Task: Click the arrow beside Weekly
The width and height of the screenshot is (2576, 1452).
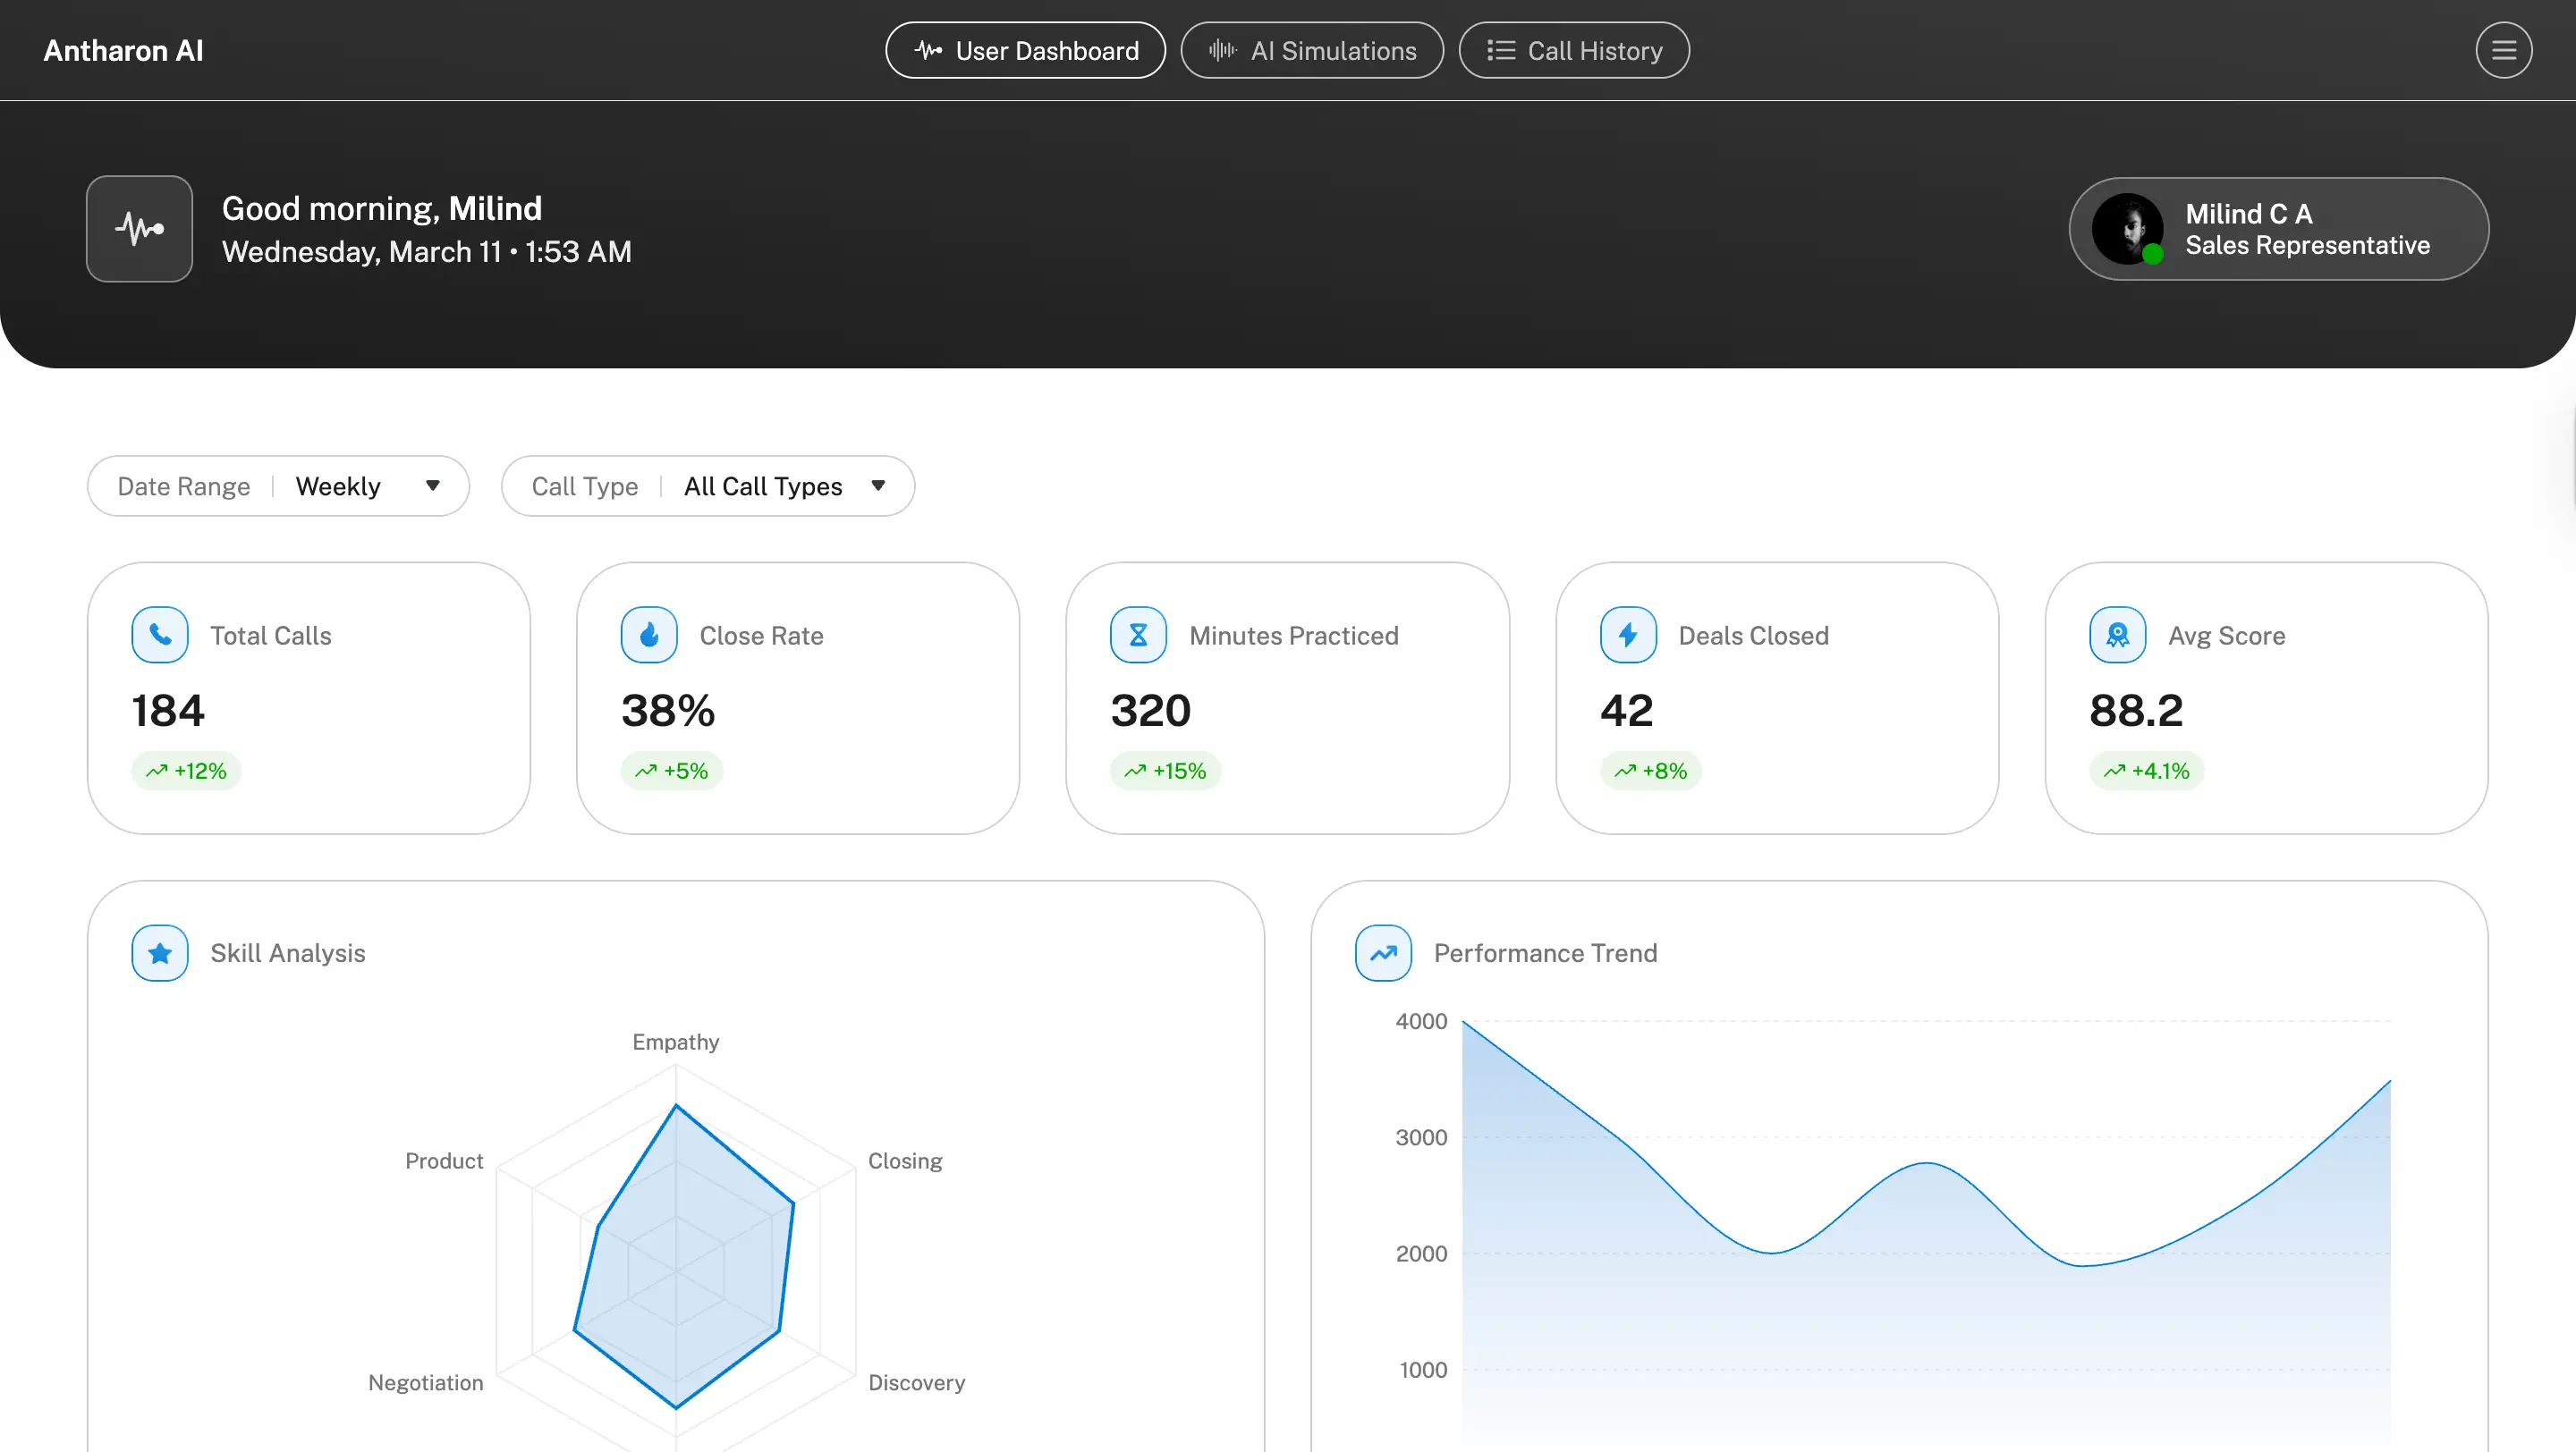Action: [x=433, y=485]
